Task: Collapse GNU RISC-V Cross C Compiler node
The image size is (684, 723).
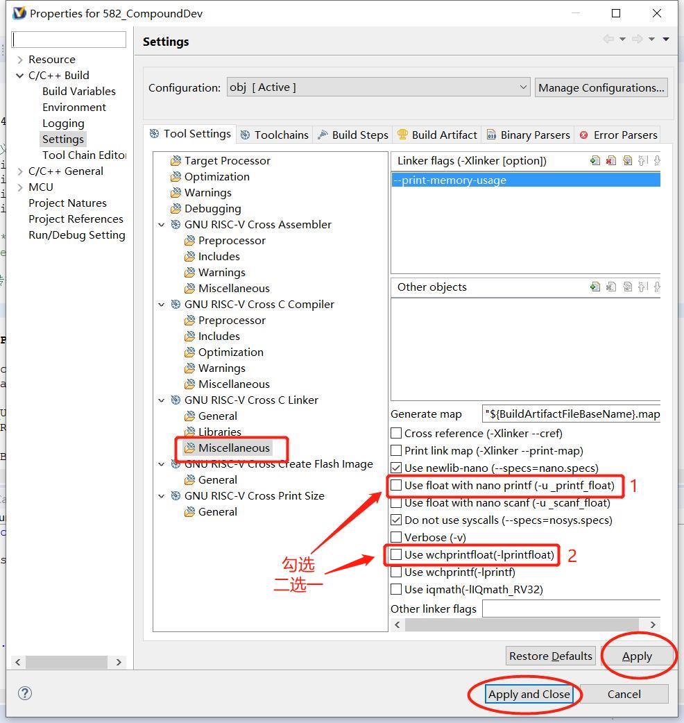Action: tap(162, 305)
